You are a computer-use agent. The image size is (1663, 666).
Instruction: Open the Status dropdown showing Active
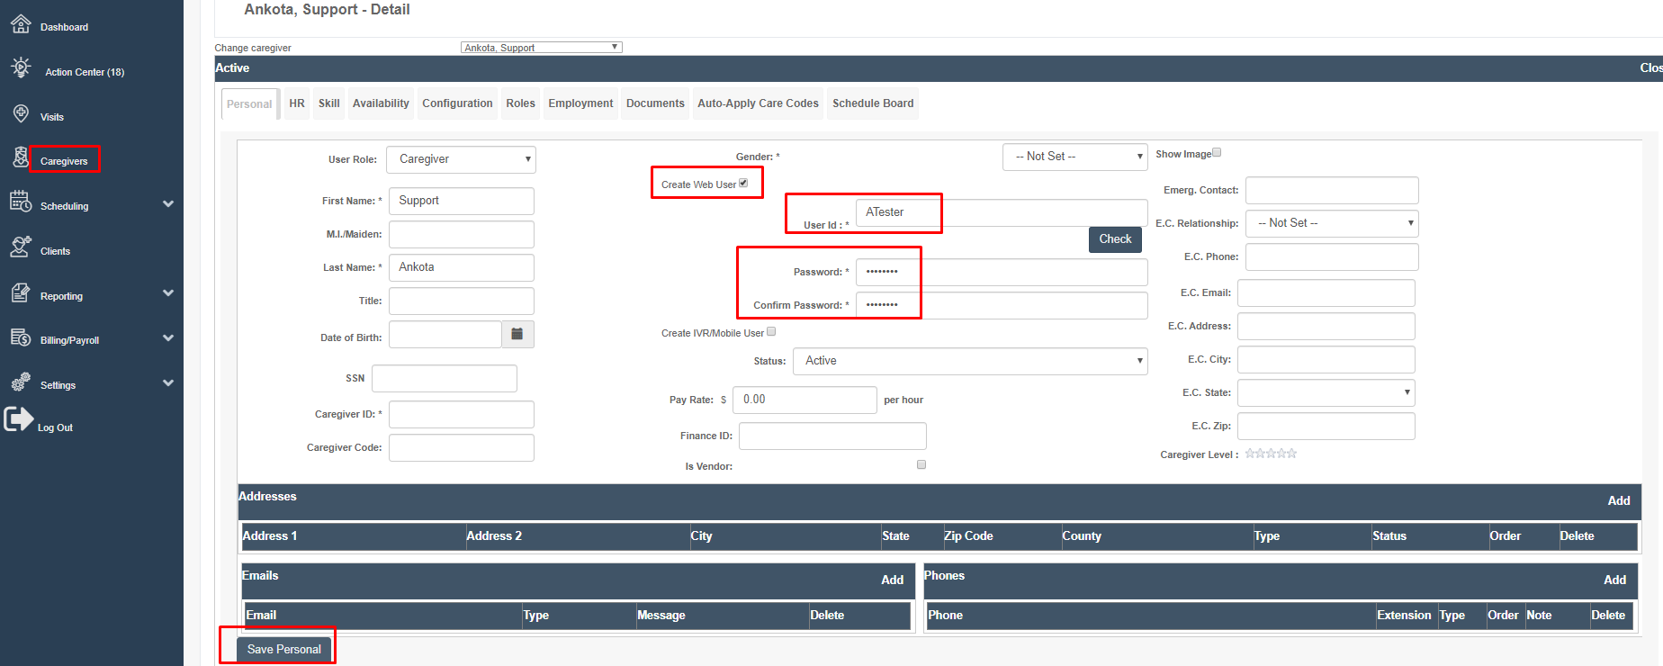[970, 361]
